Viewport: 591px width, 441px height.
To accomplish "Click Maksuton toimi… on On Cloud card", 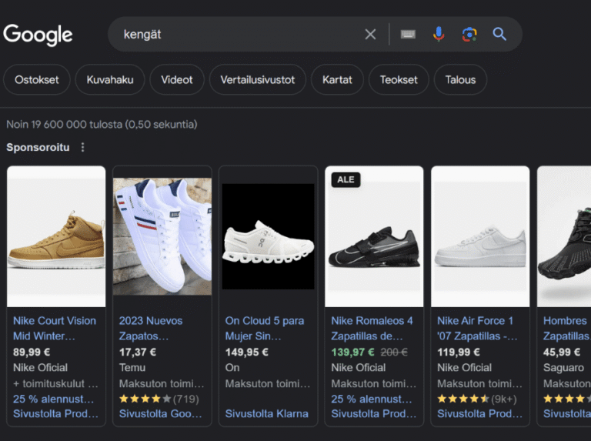I will click(268, 383).
